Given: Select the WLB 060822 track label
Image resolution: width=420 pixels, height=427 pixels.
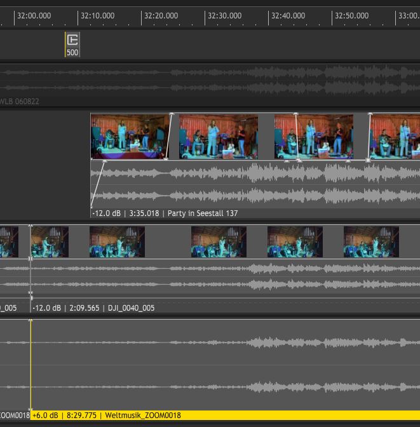Looking at the screenshot, I should pos(19,102).
